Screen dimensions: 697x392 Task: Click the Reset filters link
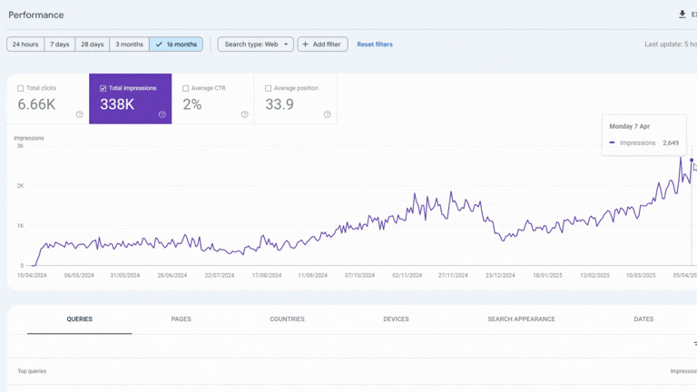click(x=375, y=44)
